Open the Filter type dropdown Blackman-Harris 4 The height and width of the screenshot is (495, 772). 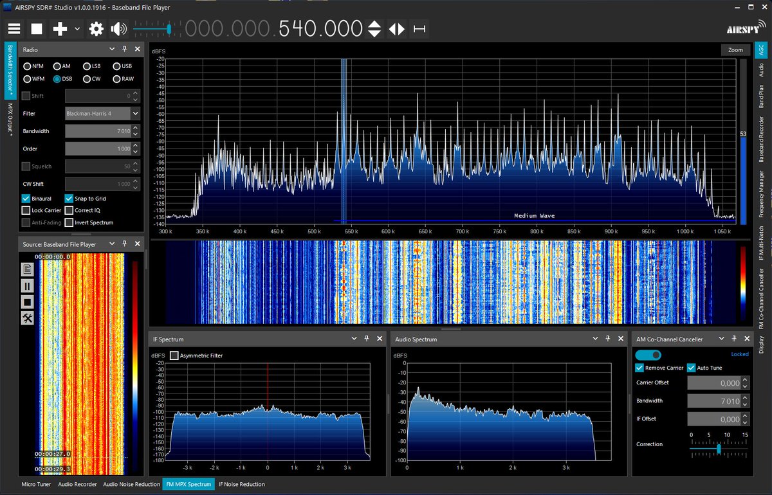click(102, 113)
